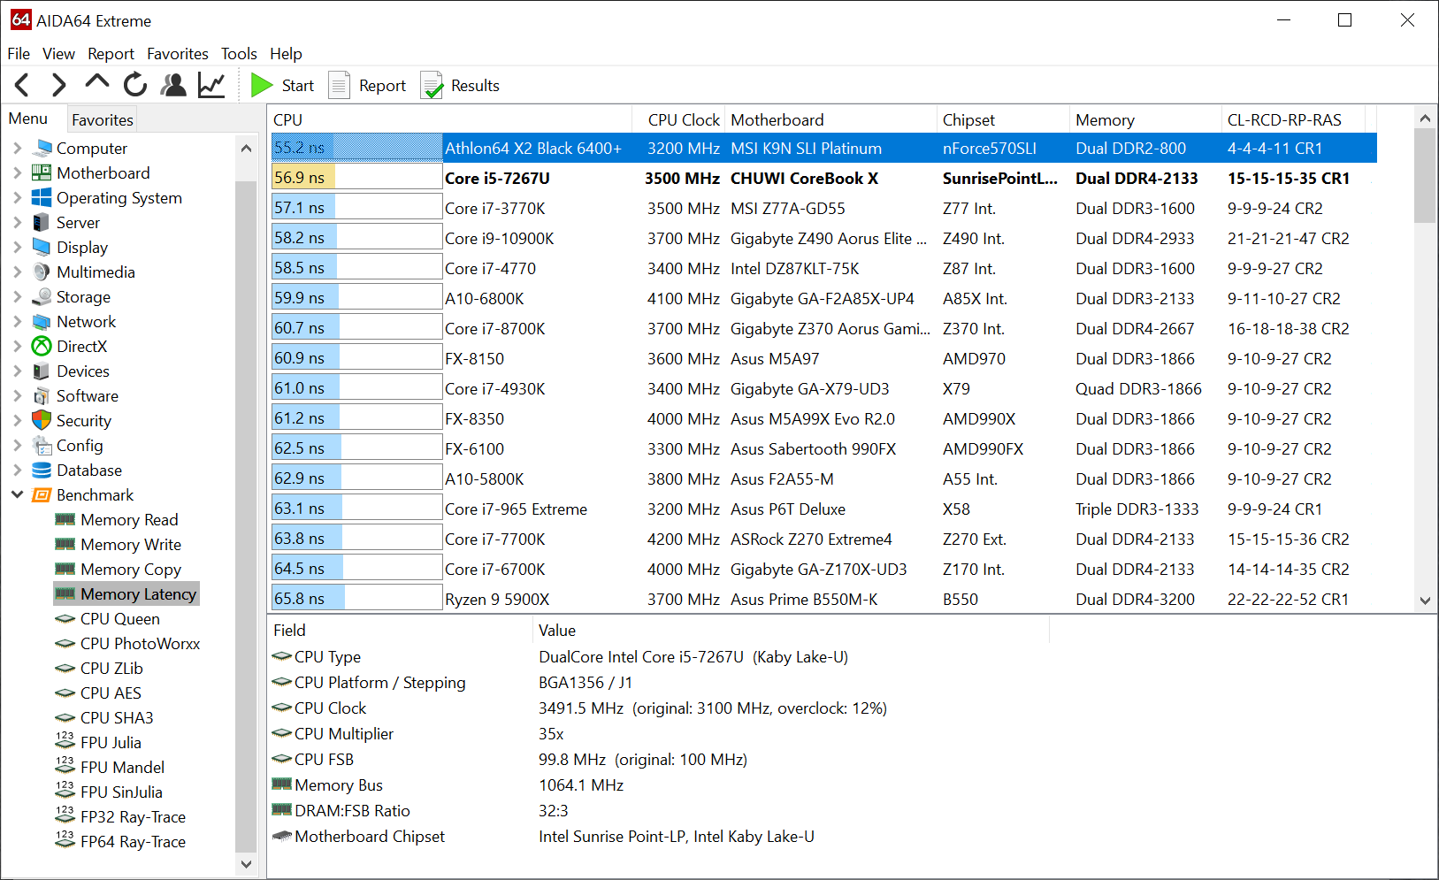
Task: Start the benchmark with the green play icon
Action: [x=262, y=85]
